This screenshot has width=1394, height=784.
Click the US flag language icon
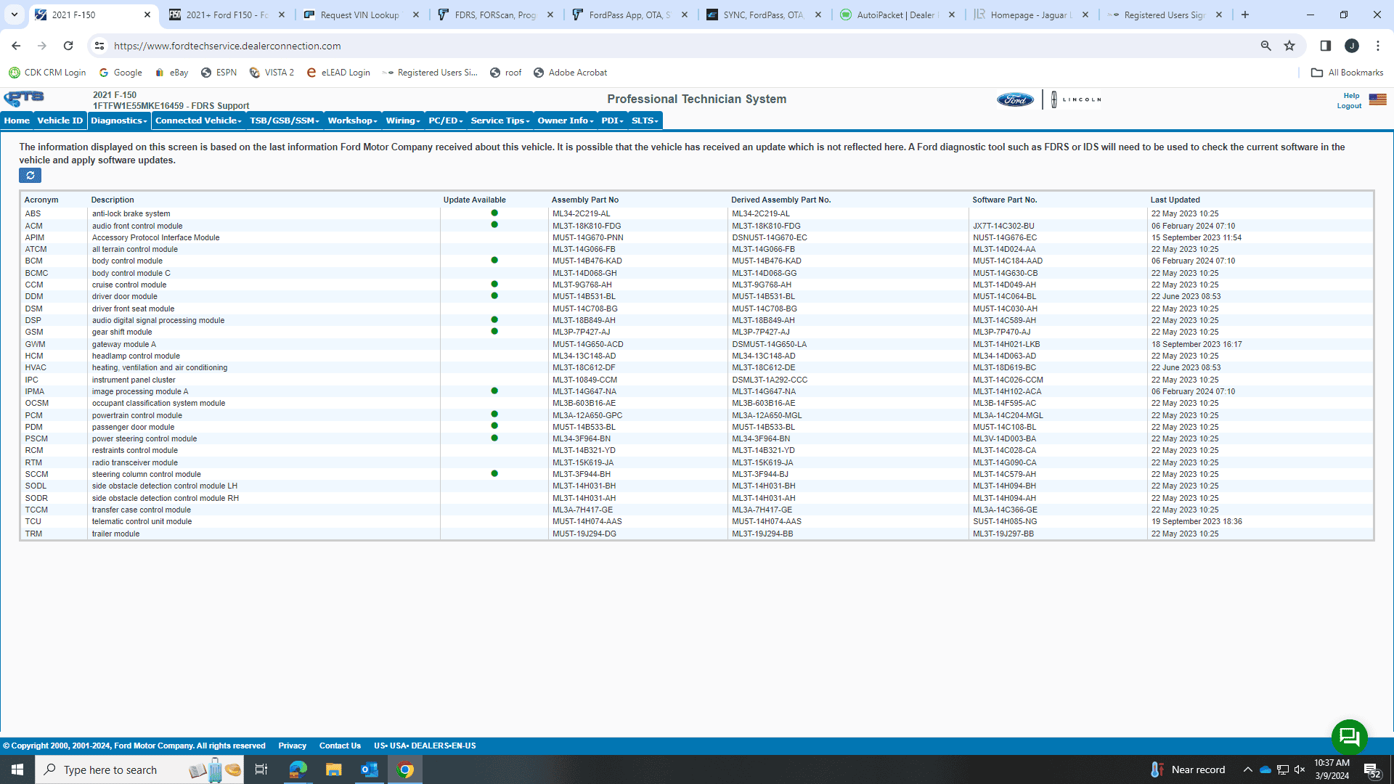pyautogui.click(x=1377, y=99)
